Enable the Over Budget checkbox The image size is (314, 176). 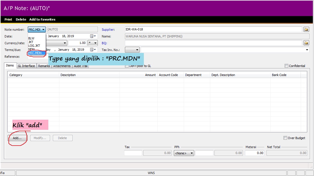tap(285, 138)
